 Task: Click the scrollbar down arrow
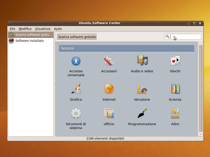200,134
